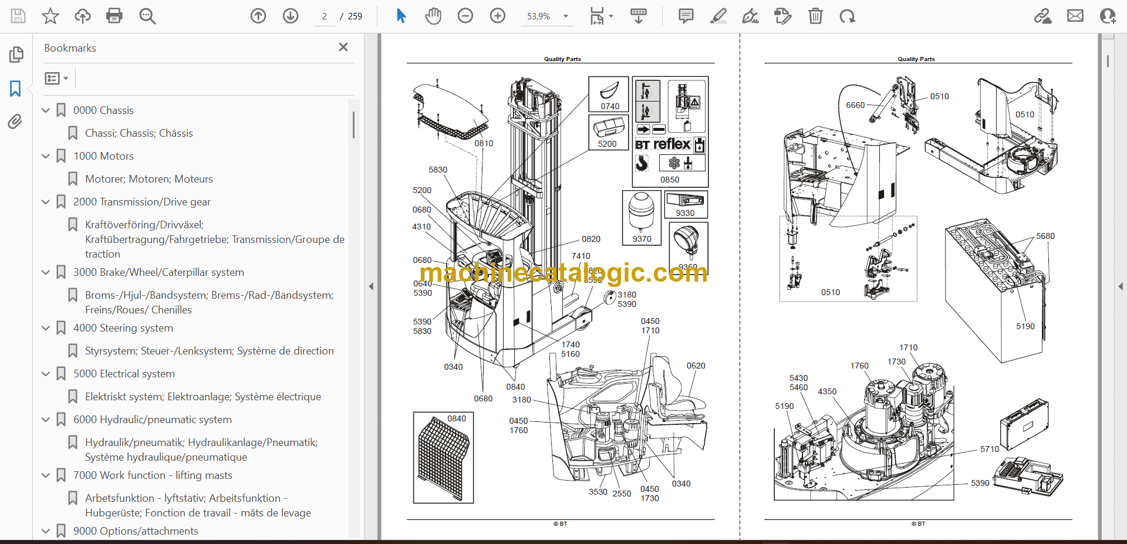Image resolution: width=1127 pixels, height=544 pixels.
Task: Jump to Elektriskt system; Elektroanlage bookmark
Action: (x=203, y=397)
